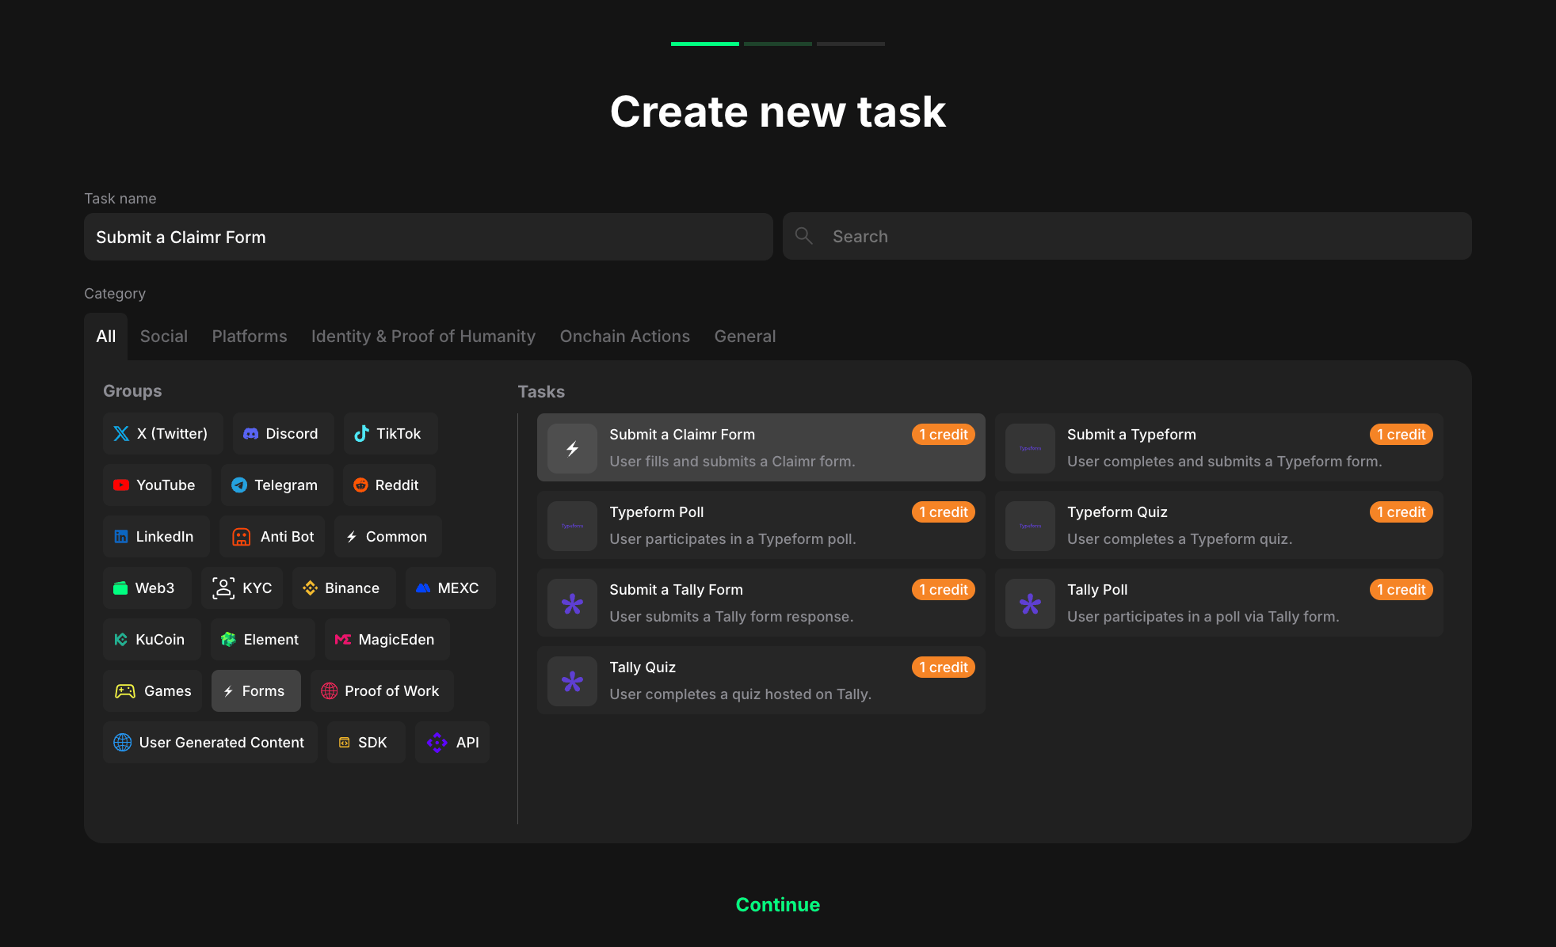Click the Submit a Claimr Form lightning icon
The height and width of the screenshot is (947, 1556).
coord(572,448)
